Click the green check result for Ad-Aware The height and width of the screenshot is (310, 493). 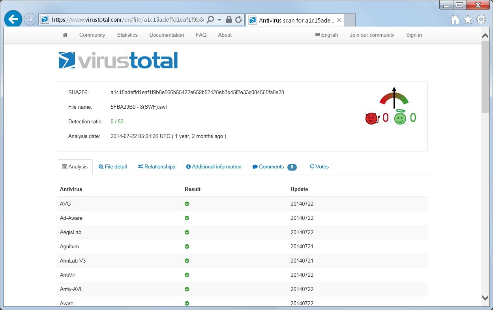[187, 218]
